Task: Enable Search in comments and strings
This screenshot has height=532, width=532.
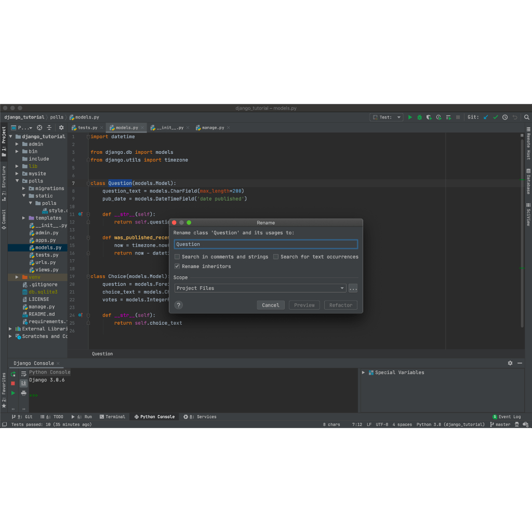Action: point(177,257)
